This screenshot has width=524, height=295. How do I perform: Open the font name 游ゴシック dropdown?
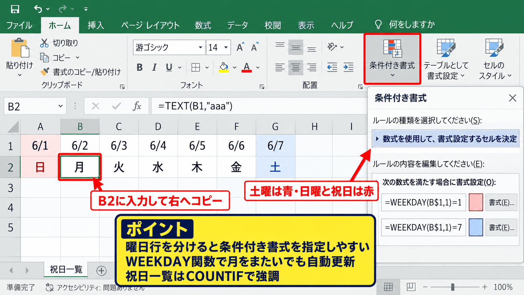click(x=200, y=48)
